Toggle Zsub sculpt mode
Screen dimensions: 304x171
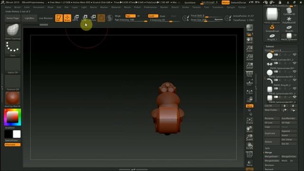point(162,16)
